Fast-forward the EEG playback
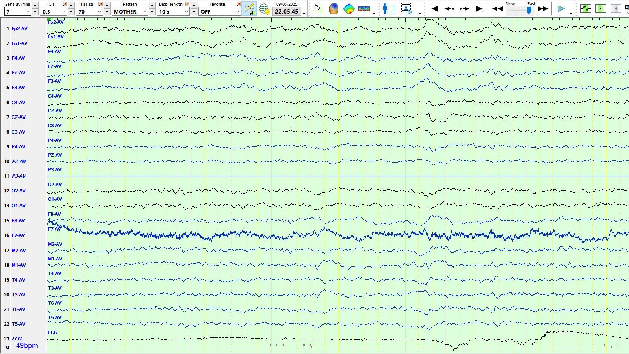The width and height of the screenshot is (629, 354). pos(543,8)
